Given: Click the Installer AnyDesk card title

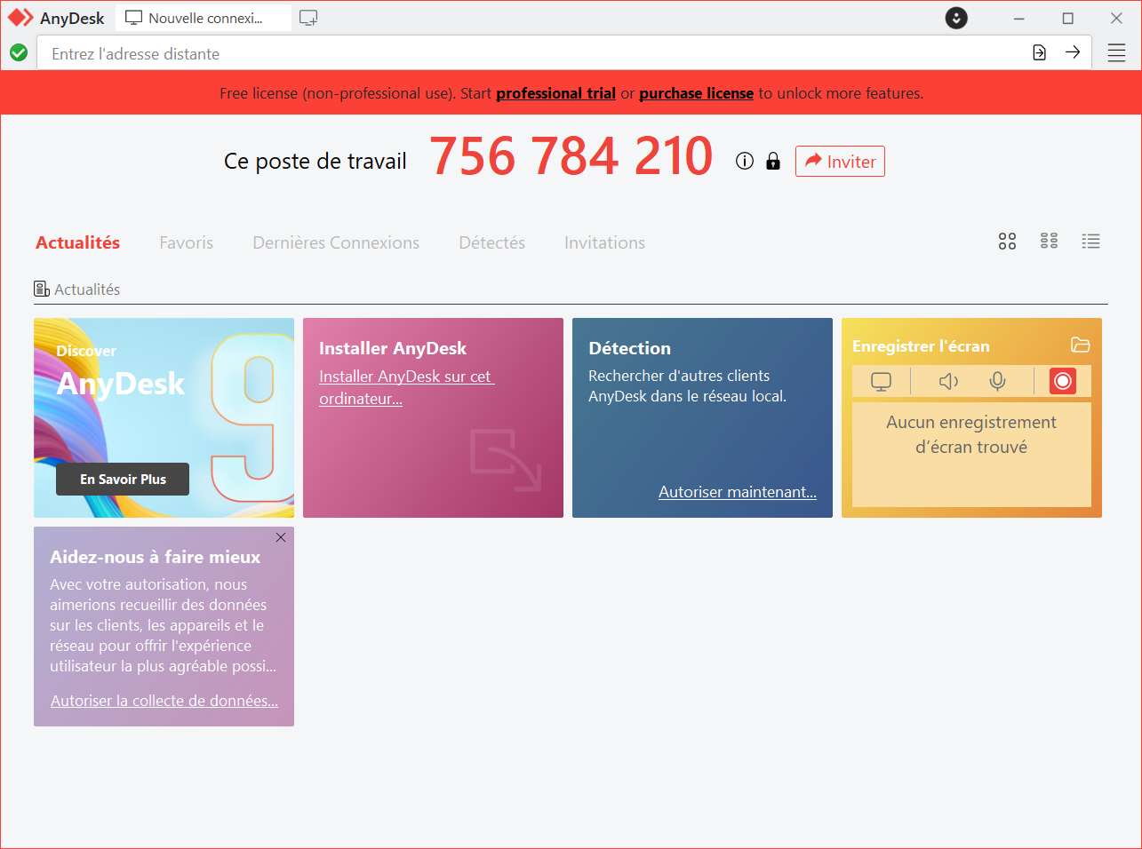Looking at the screenshot, I should pyautogui.click(x=393, y=348).
